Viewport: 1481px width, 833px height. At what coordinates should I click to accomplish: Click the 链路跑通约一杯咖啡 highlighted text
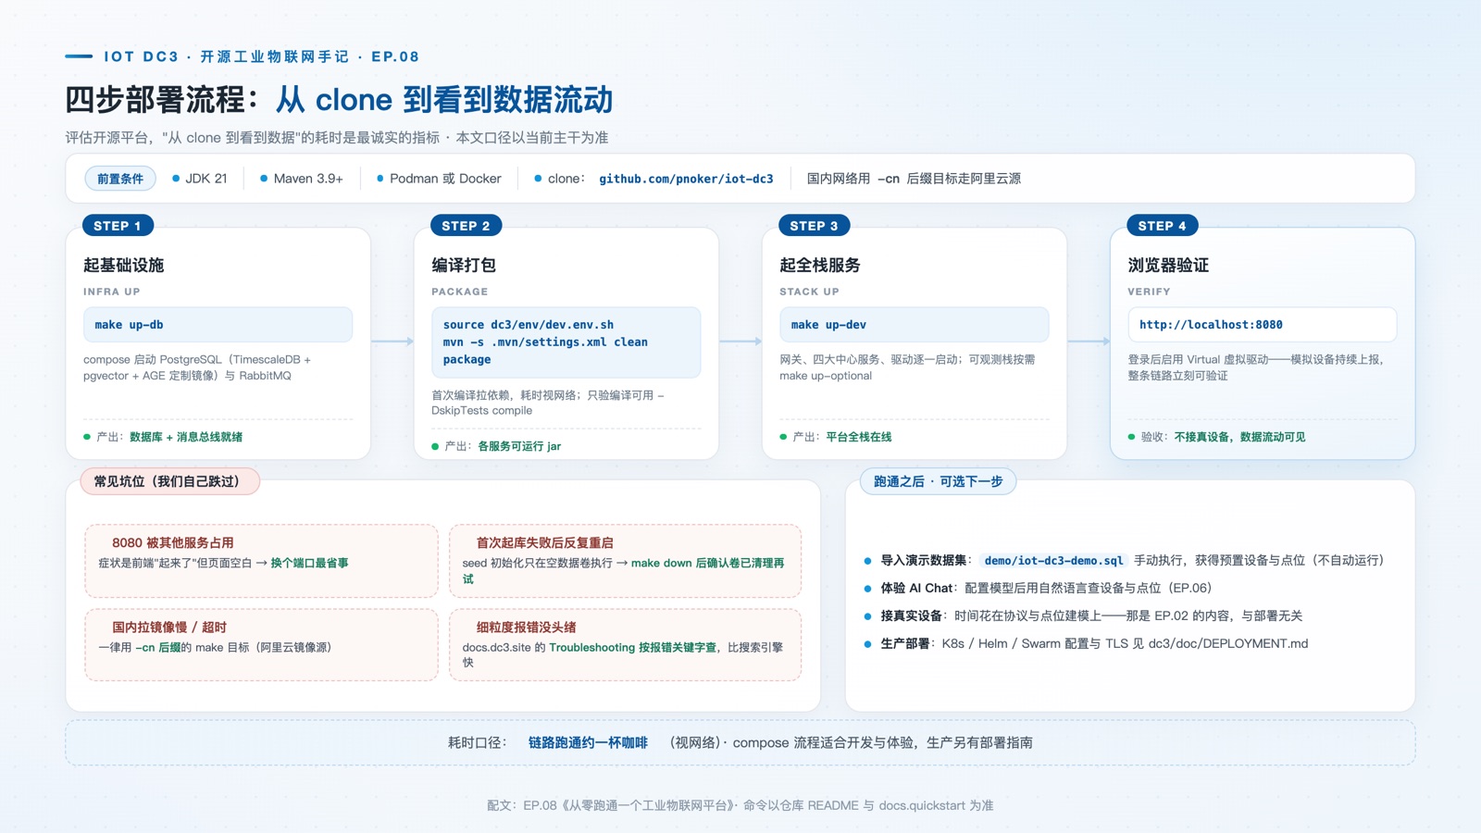(x=588, y=742)
